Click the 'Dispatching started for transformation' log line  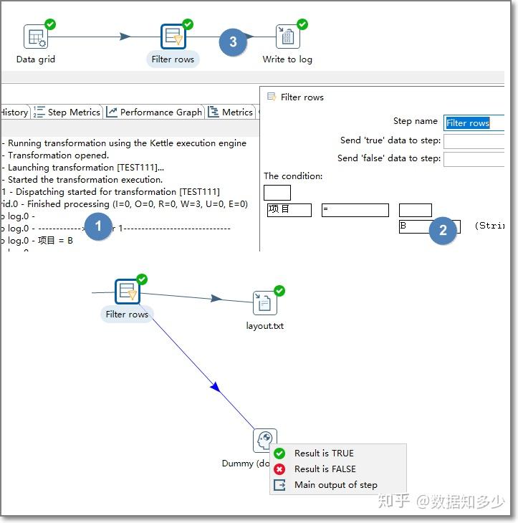pos(111,192)
